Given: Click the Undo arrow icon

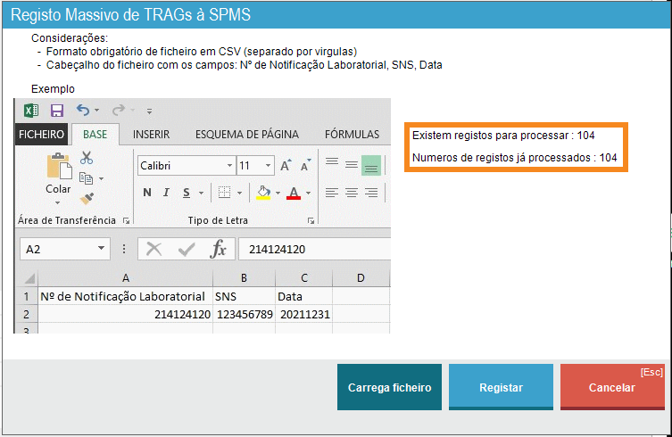Looking at the screenshot, I should point(83,111).
